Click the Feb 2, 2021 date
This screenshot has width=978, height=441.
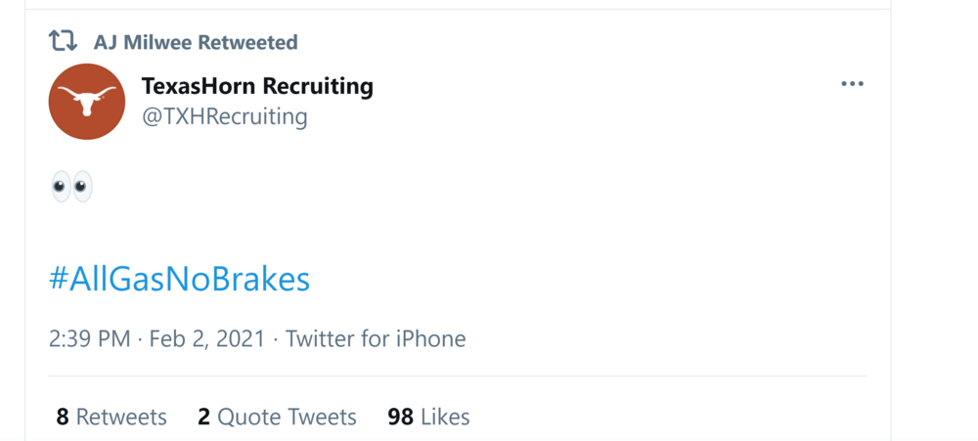click(x=206, y=339)
